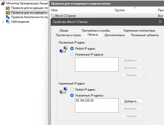Click the Все cell in Block CCleaner row

160,16
